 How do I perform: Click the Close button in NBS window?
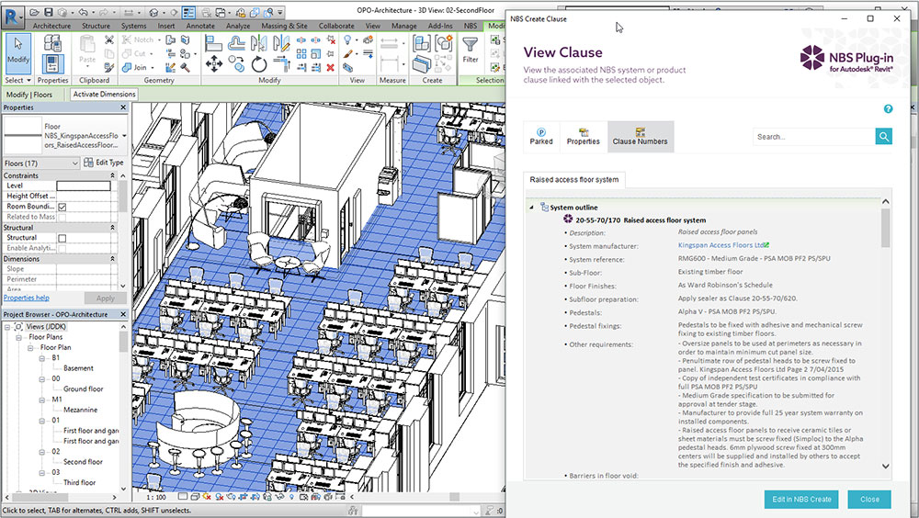[869, 500]
